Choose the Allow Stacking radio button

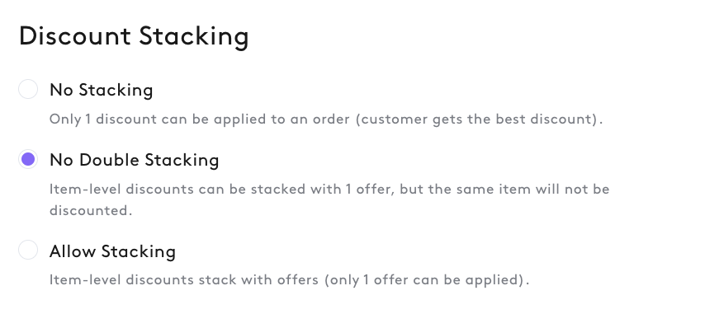pos(28,250)
